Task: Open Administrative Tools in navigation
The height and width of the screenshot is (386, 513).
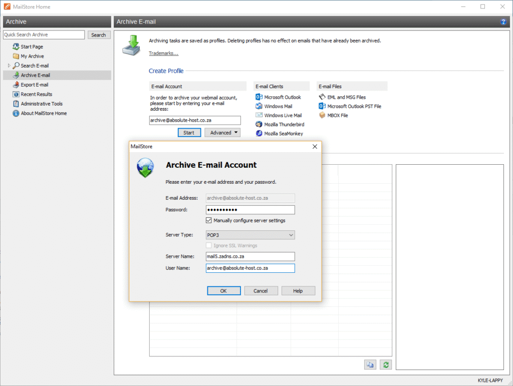Action: (42, 104)
